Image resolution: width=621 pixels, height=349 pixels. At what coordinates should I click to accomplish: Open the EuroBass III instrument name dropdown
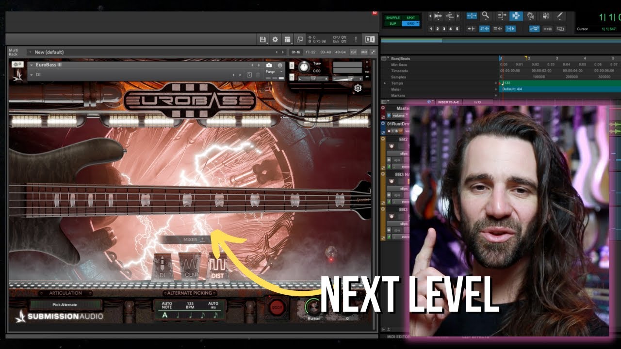pyautogui.click(x=31, y=64)
